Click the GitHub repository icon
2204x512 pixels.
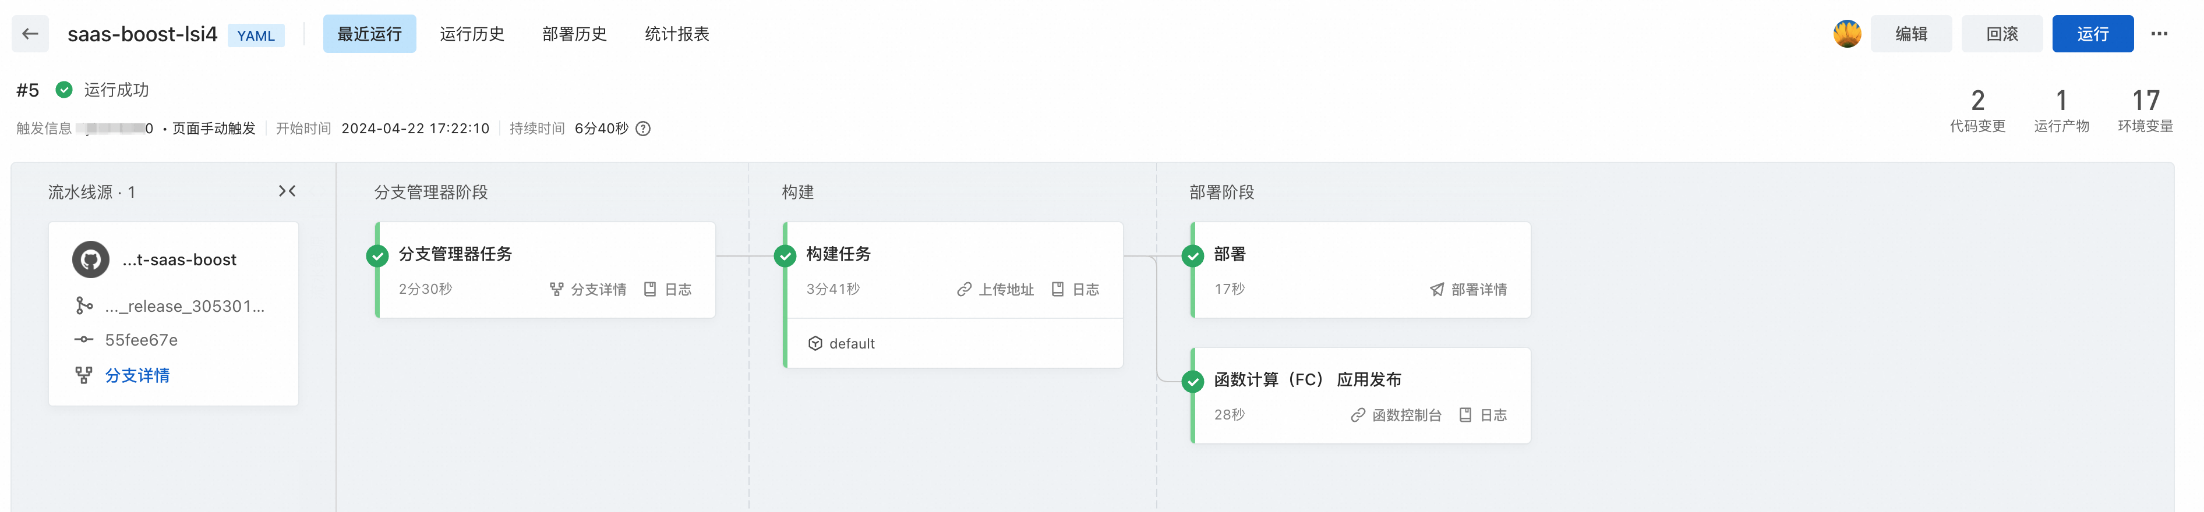click(91, 260)
